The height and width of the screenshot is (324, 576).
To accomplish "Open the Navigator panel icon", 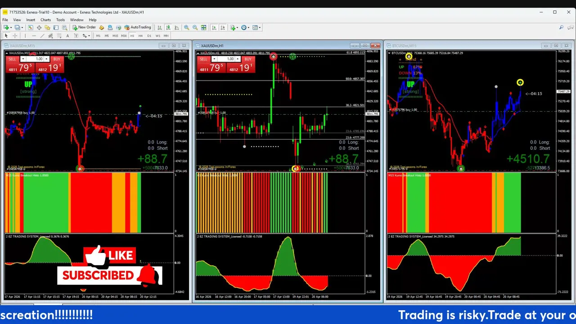I will [x=47, y=27].
